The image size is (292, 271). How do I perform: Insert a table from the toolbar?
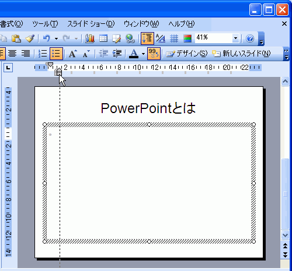103,38
